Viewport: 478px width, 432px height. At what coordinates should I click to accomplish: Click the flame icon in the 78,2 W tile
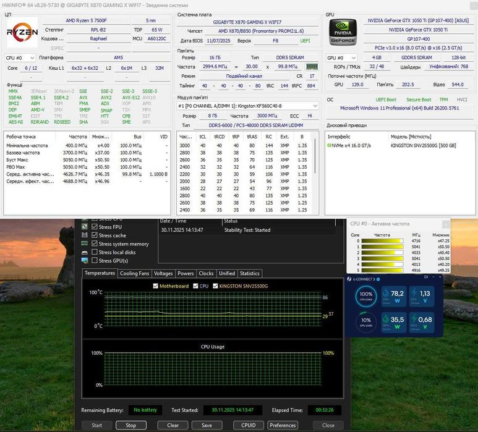point(386,293)
